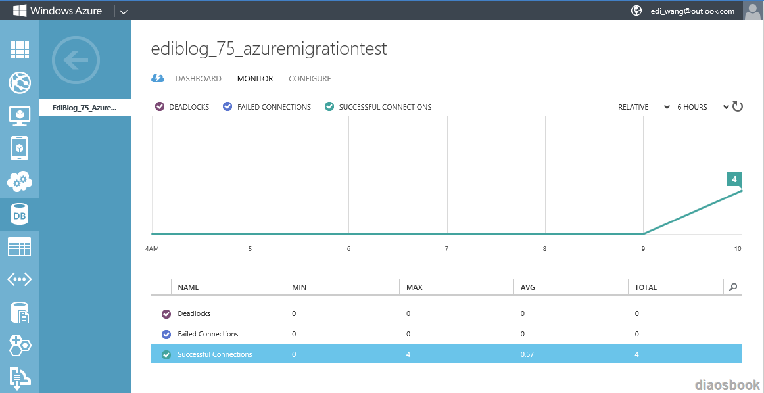This screenshot has height=393, width=764.
Task: Open the RELATIVE chart mode dropdown
Action: 644,107
